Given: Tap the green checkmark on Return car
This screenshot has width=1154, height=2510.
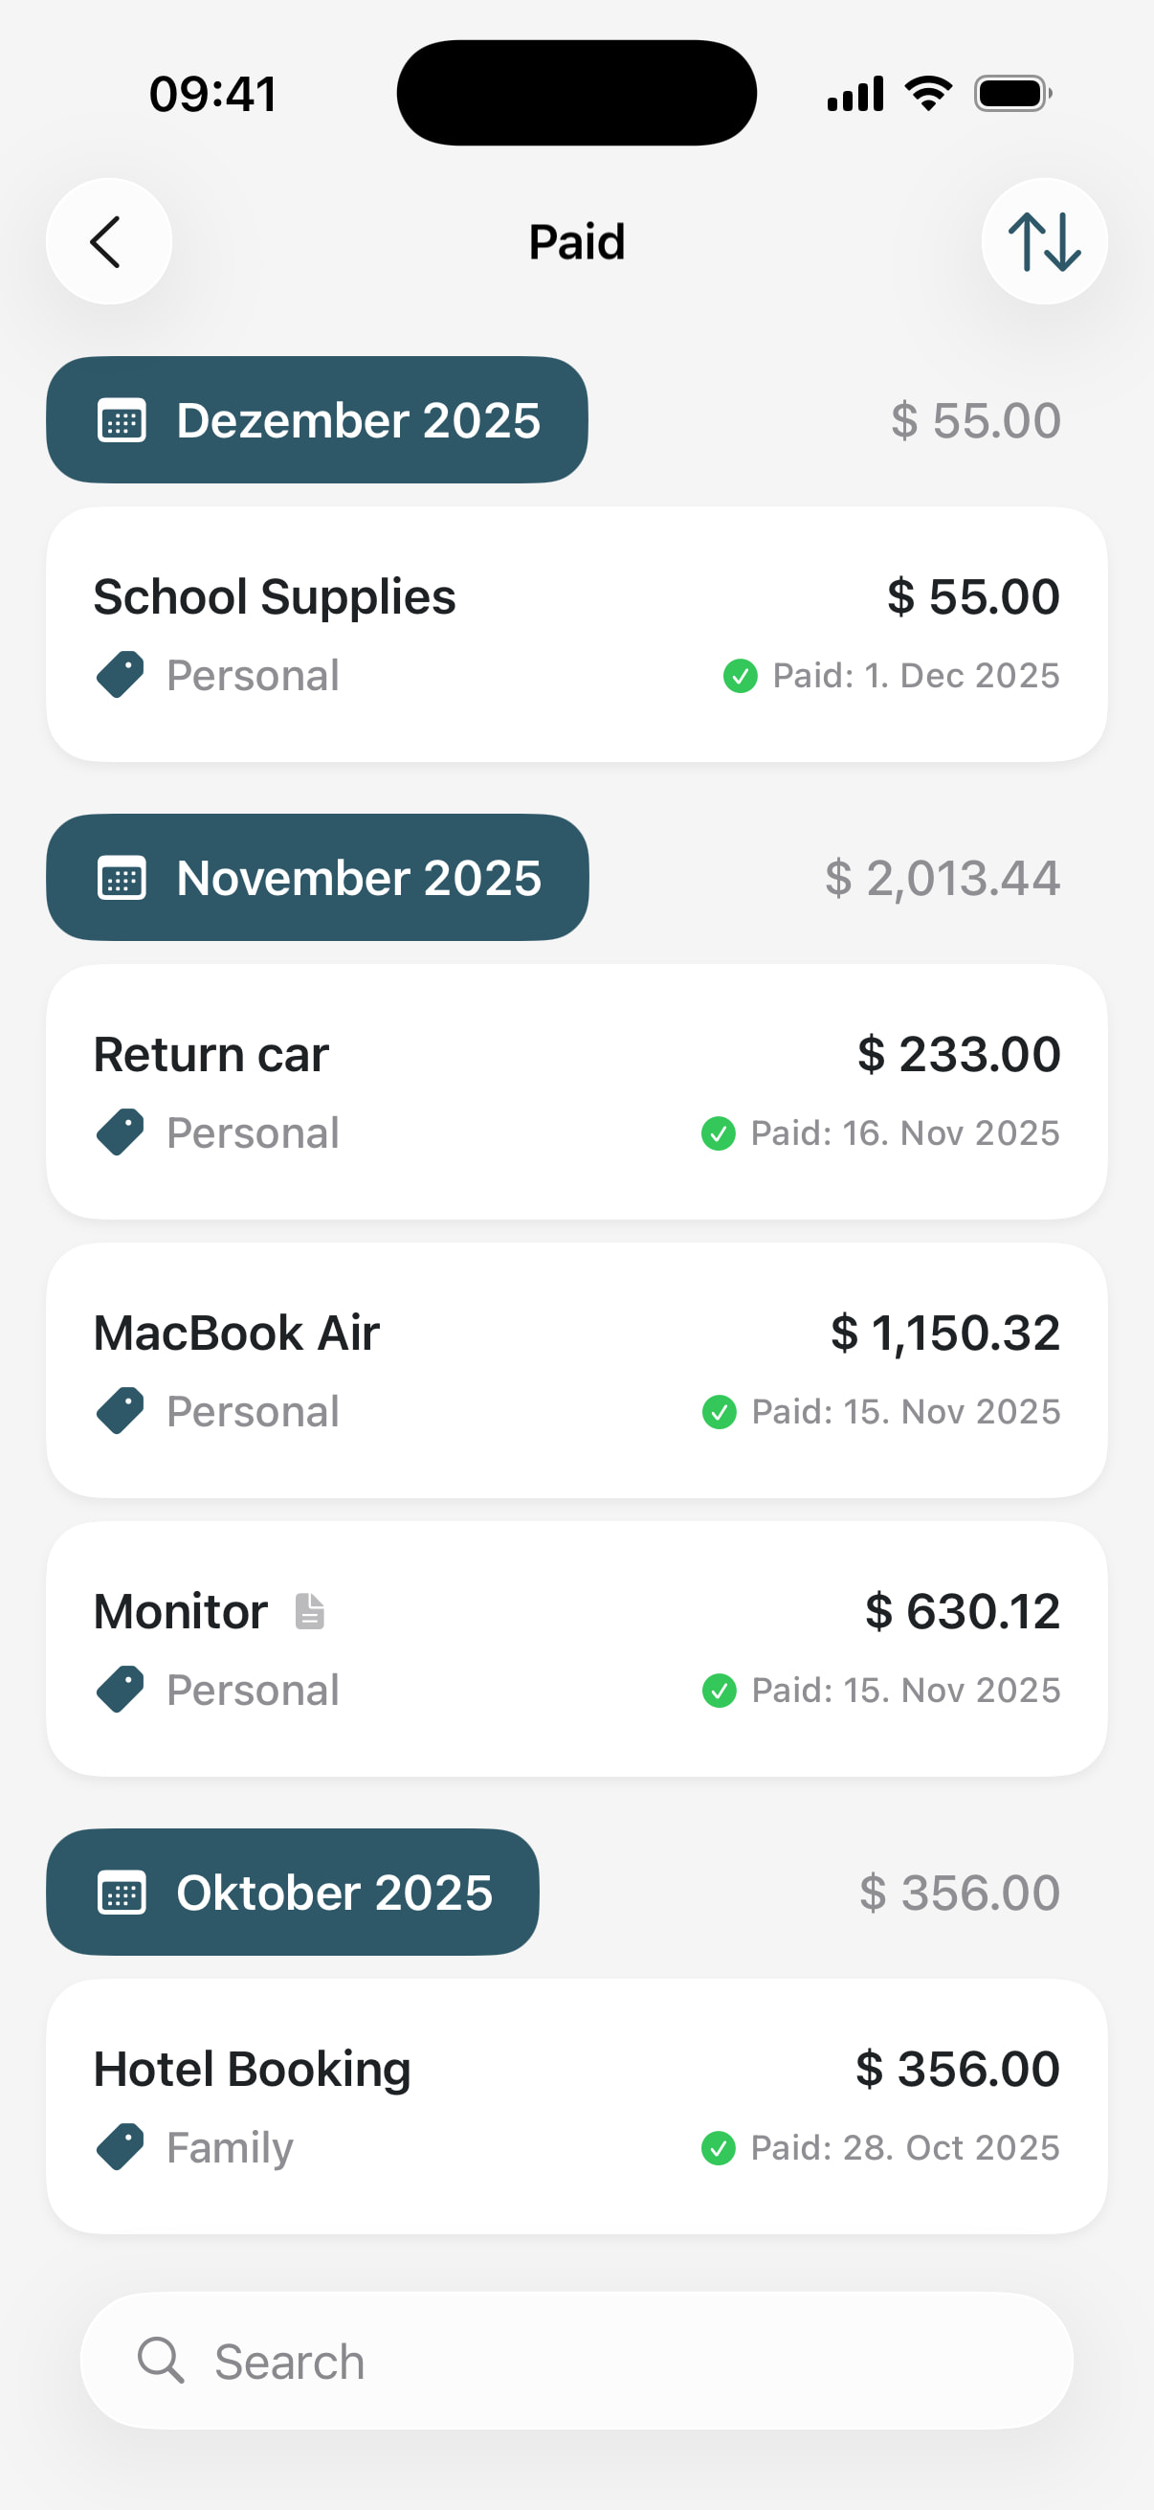Looking at the screenshot, I should point(718,1133).
